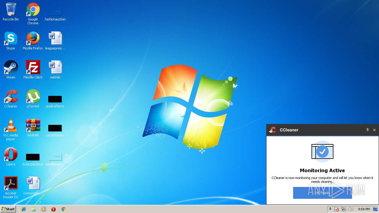Open Opera from the taskbar
The width and height of the screenshot is (379, 213).
54,209
